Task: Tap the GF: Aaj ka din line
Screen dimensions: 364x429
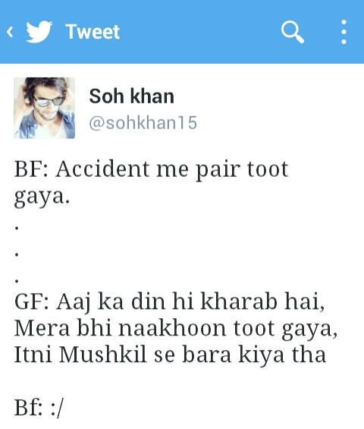Action: 169,302
